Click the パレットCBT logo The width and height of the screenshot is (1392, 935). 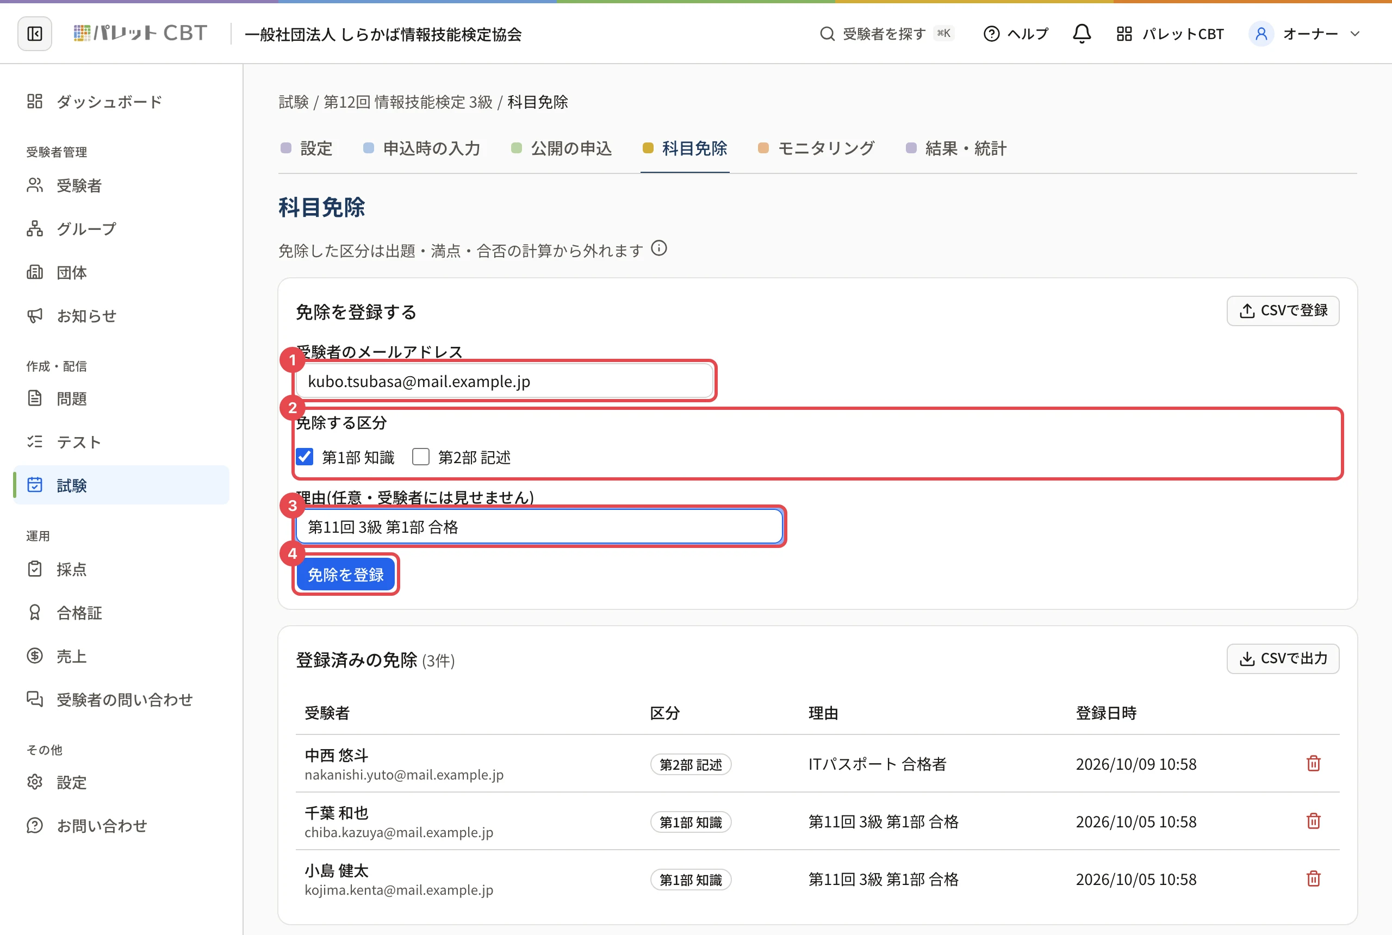[140, 33]
